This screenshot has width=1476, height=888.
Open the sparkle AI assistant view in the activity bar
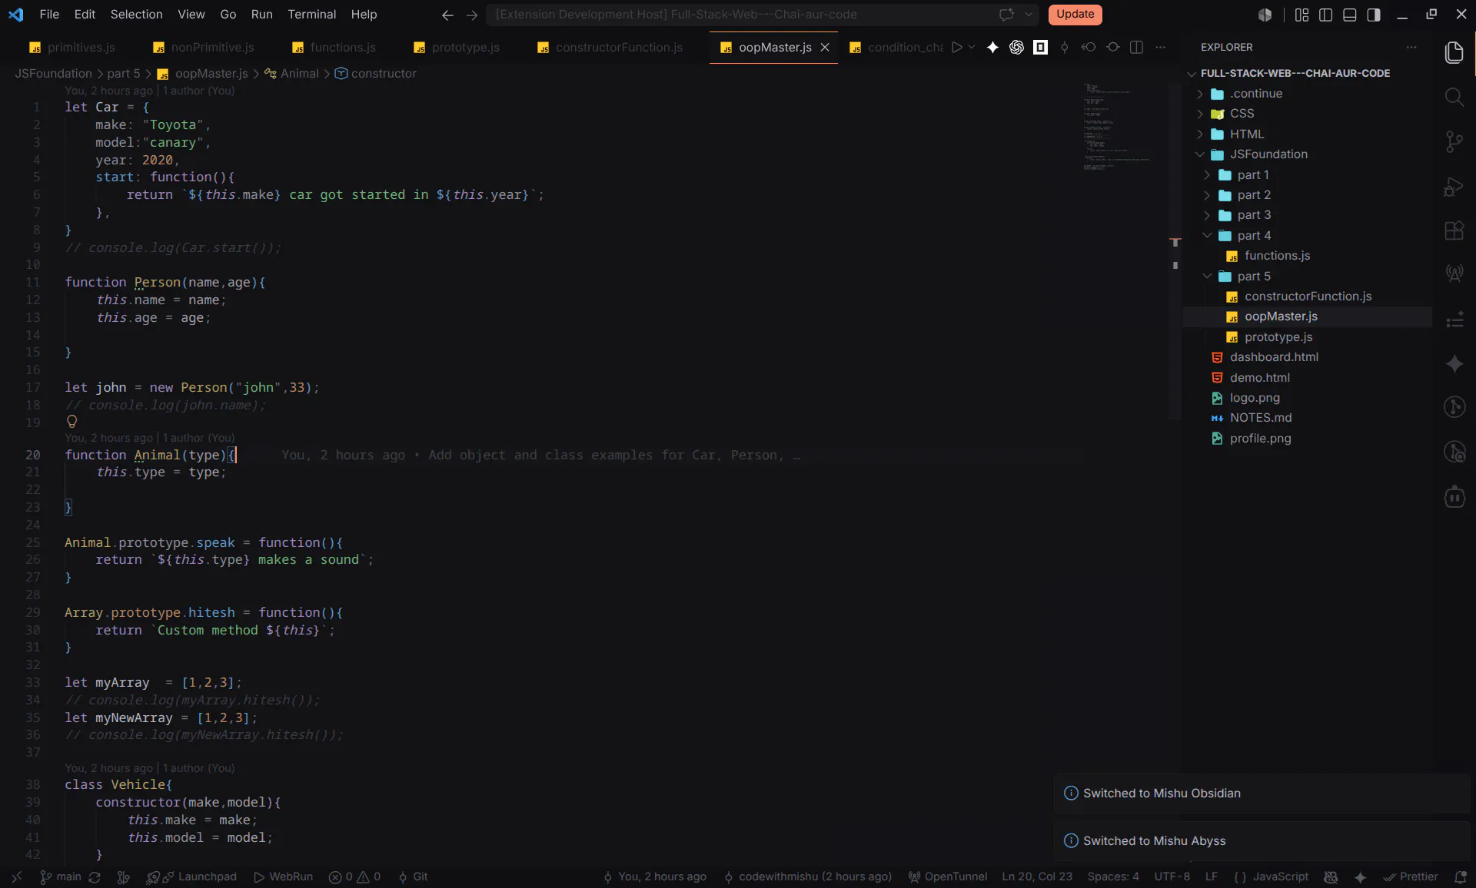pyautogui.click(x=1454, y=363)
